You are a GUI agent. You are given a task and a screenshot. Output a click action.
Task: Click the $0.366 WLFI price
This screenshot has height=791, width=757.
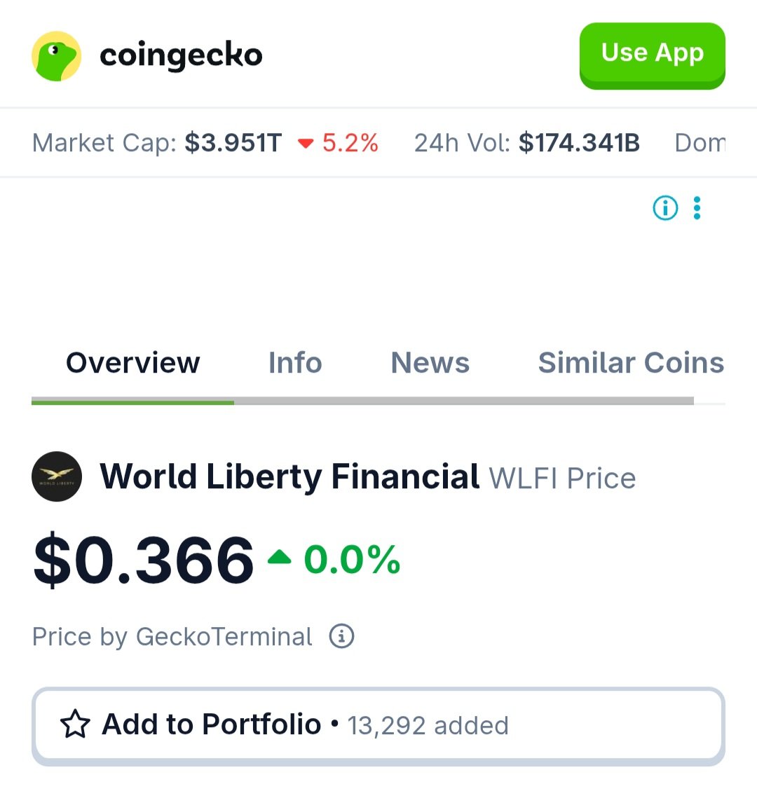point(143,560)
